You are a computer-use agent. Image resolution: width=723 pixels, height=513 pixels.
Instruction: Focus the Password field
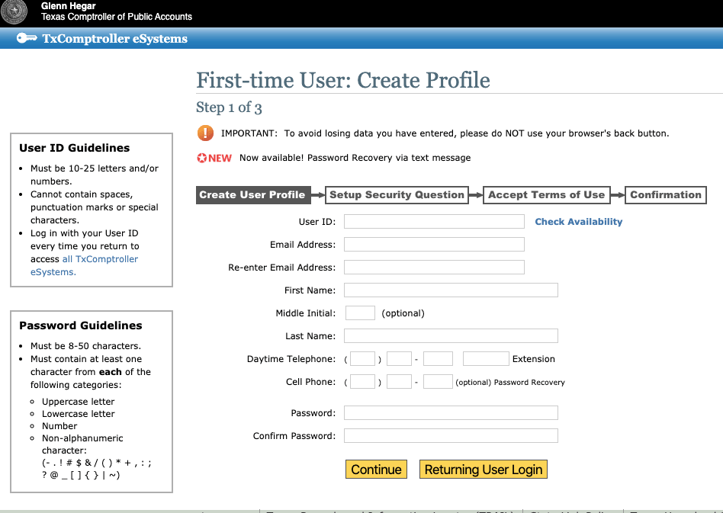[451, 413]
